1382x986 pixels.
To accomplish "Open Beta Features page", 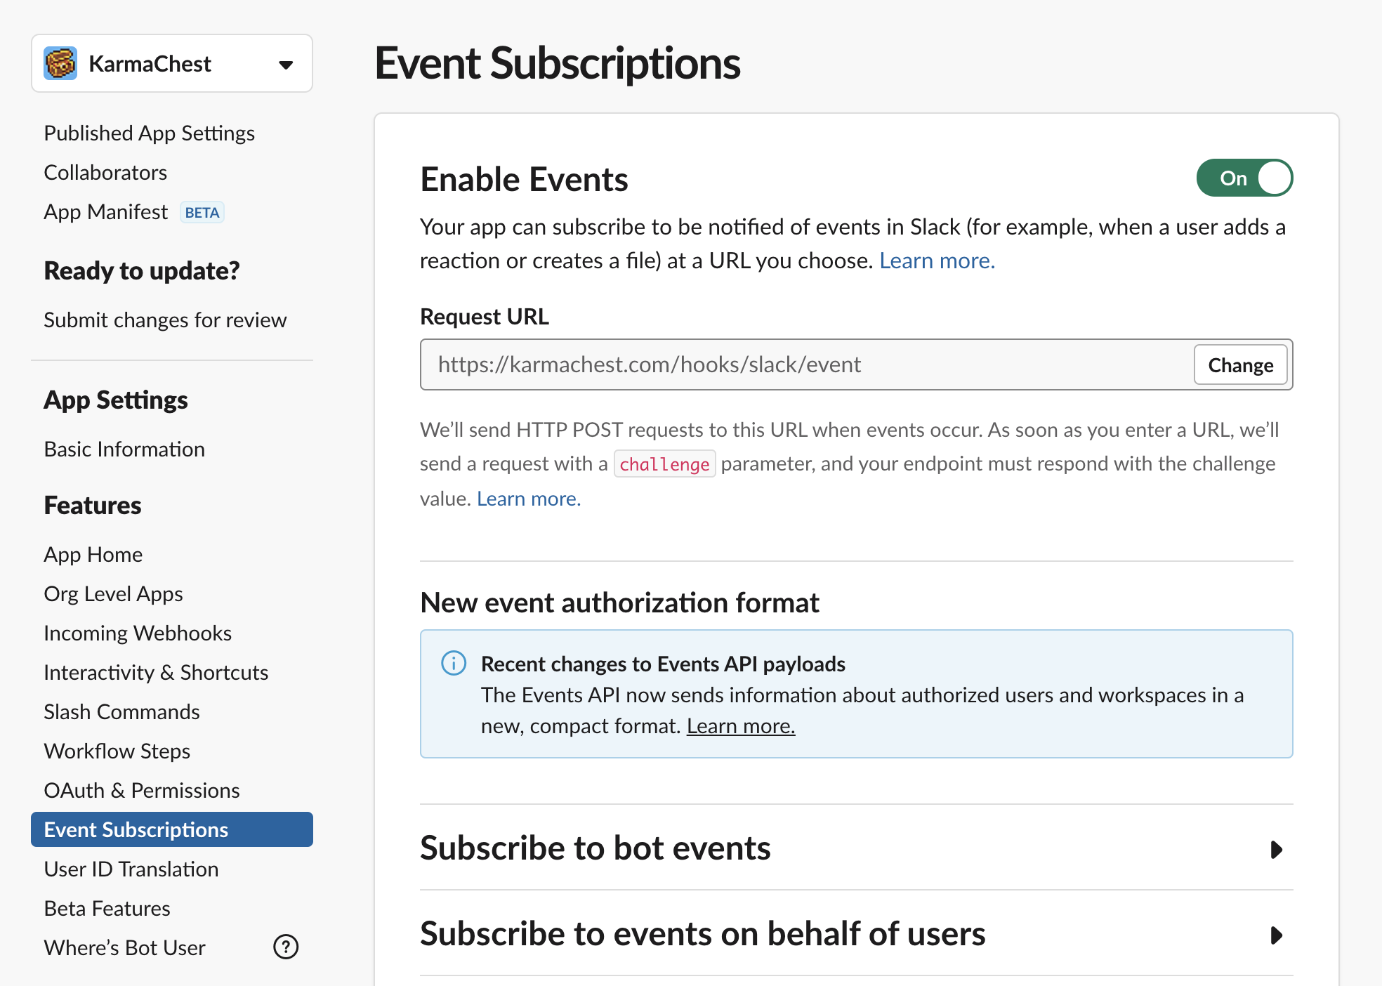I will tap(107, 908).
